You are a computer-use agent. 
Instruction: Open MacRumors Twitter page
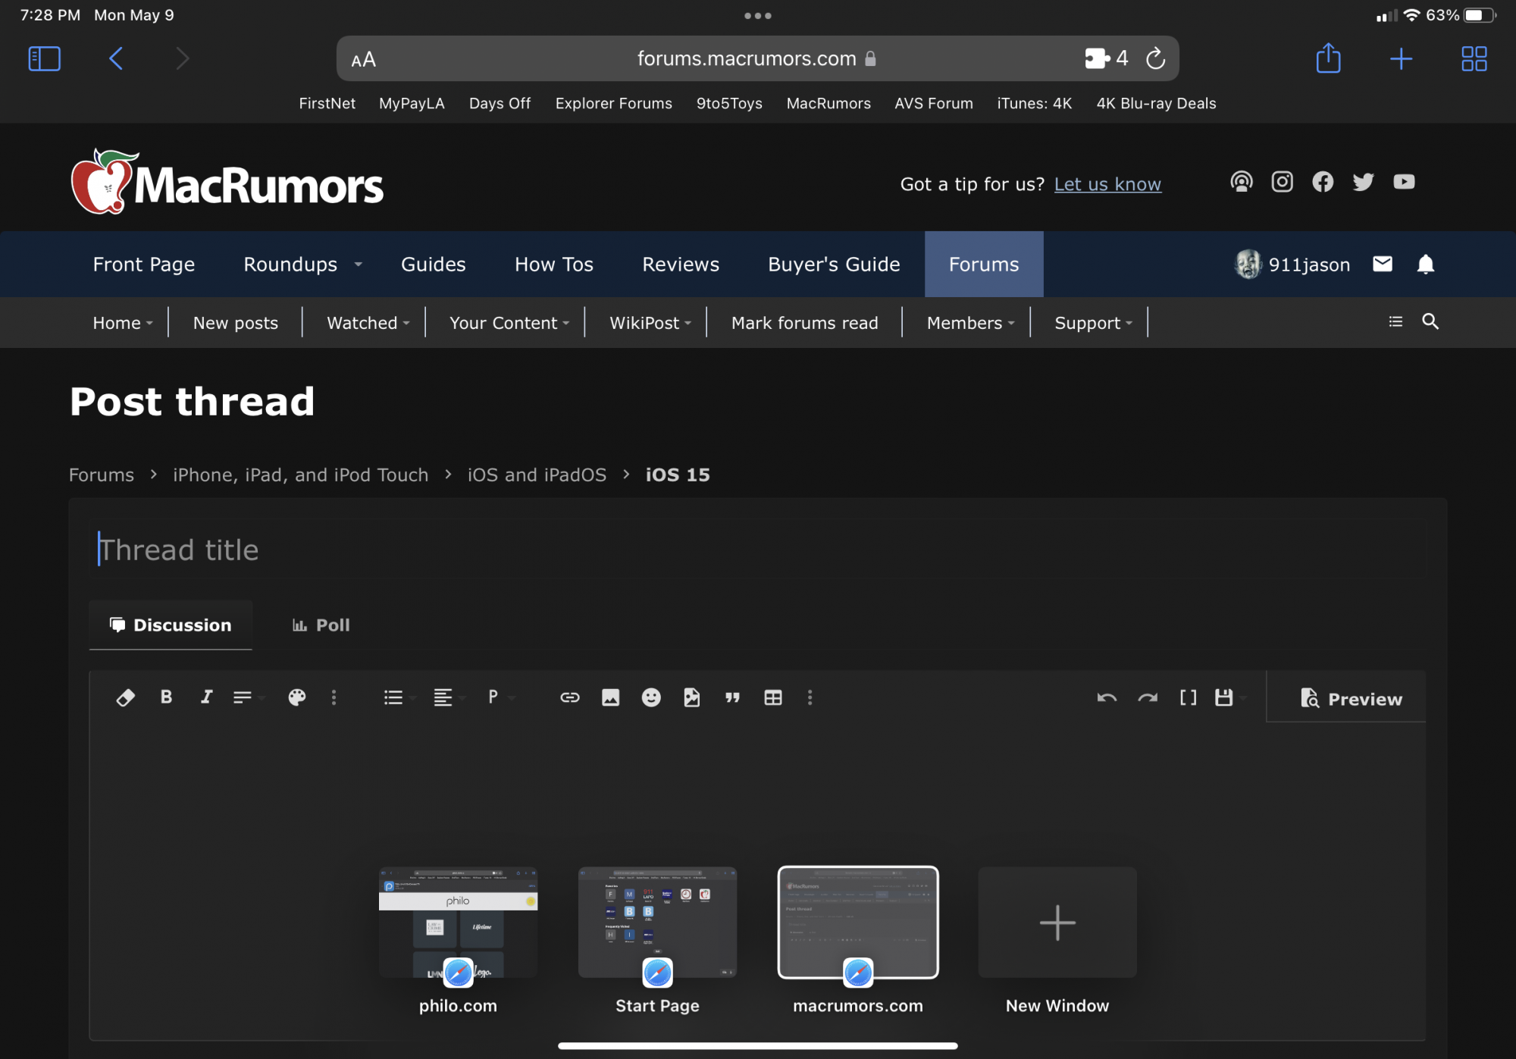(x=1363, y=182)
